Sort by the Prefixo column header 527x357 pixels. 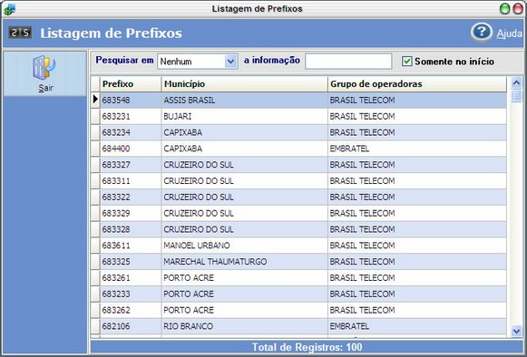[x=131, y=84]
